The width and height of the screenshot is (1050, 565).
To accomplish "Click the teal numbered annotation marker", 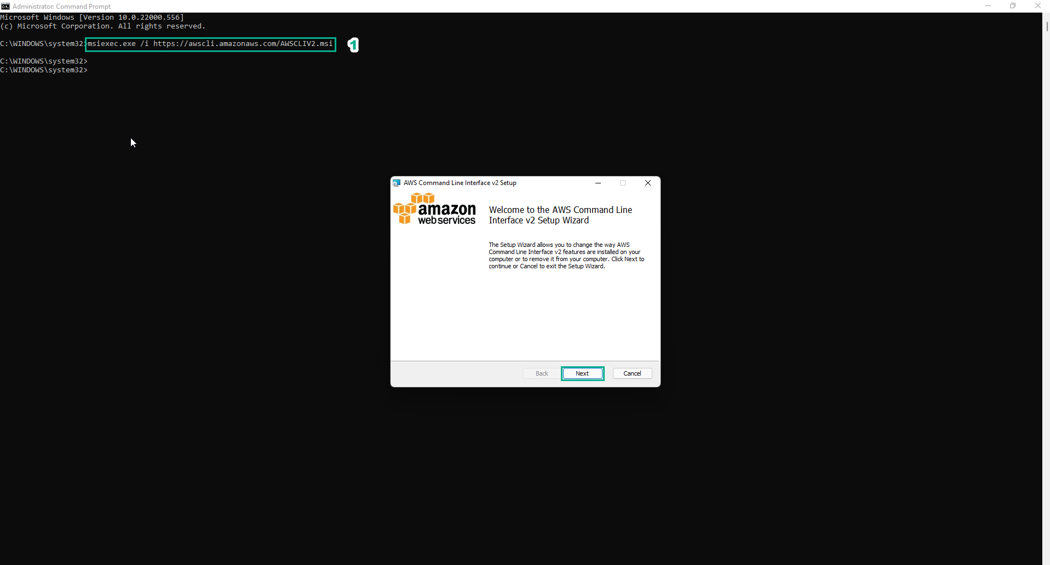I will [353, 45].
